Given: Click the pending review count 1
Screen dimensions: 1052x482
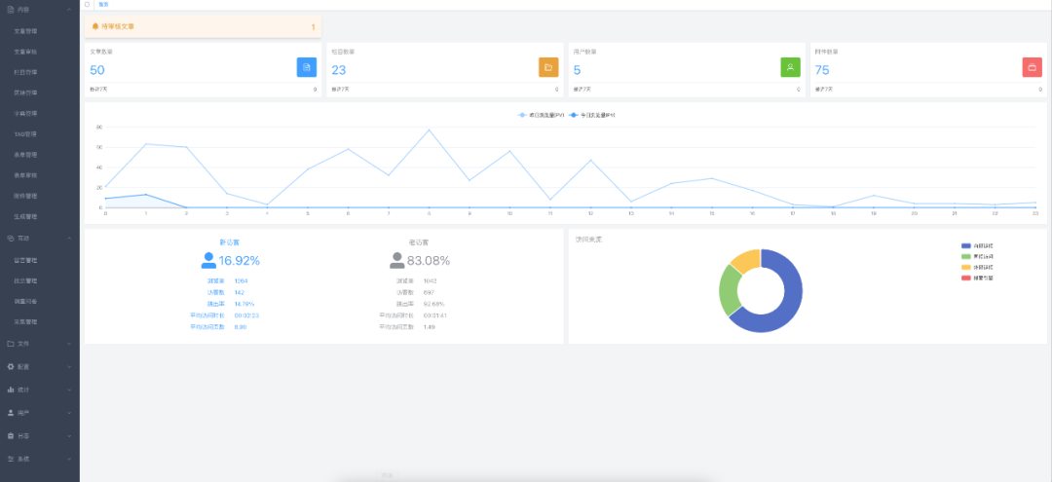Looking at the screenshot, I should pyautogui.click(x=313, y=27).
